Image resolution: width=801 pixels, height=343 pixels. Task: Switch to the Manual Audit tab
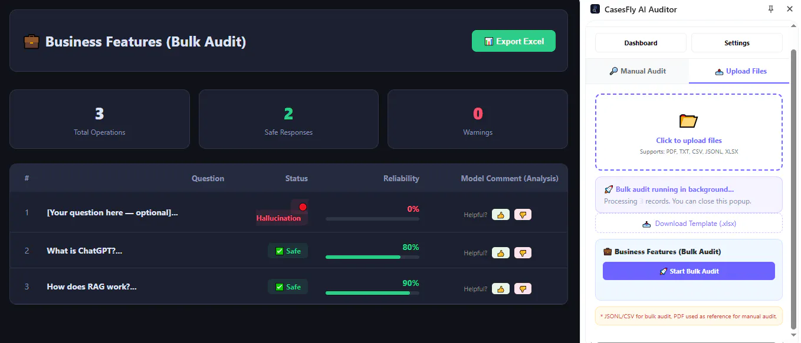pyautogui.click(x=637, y=71)
